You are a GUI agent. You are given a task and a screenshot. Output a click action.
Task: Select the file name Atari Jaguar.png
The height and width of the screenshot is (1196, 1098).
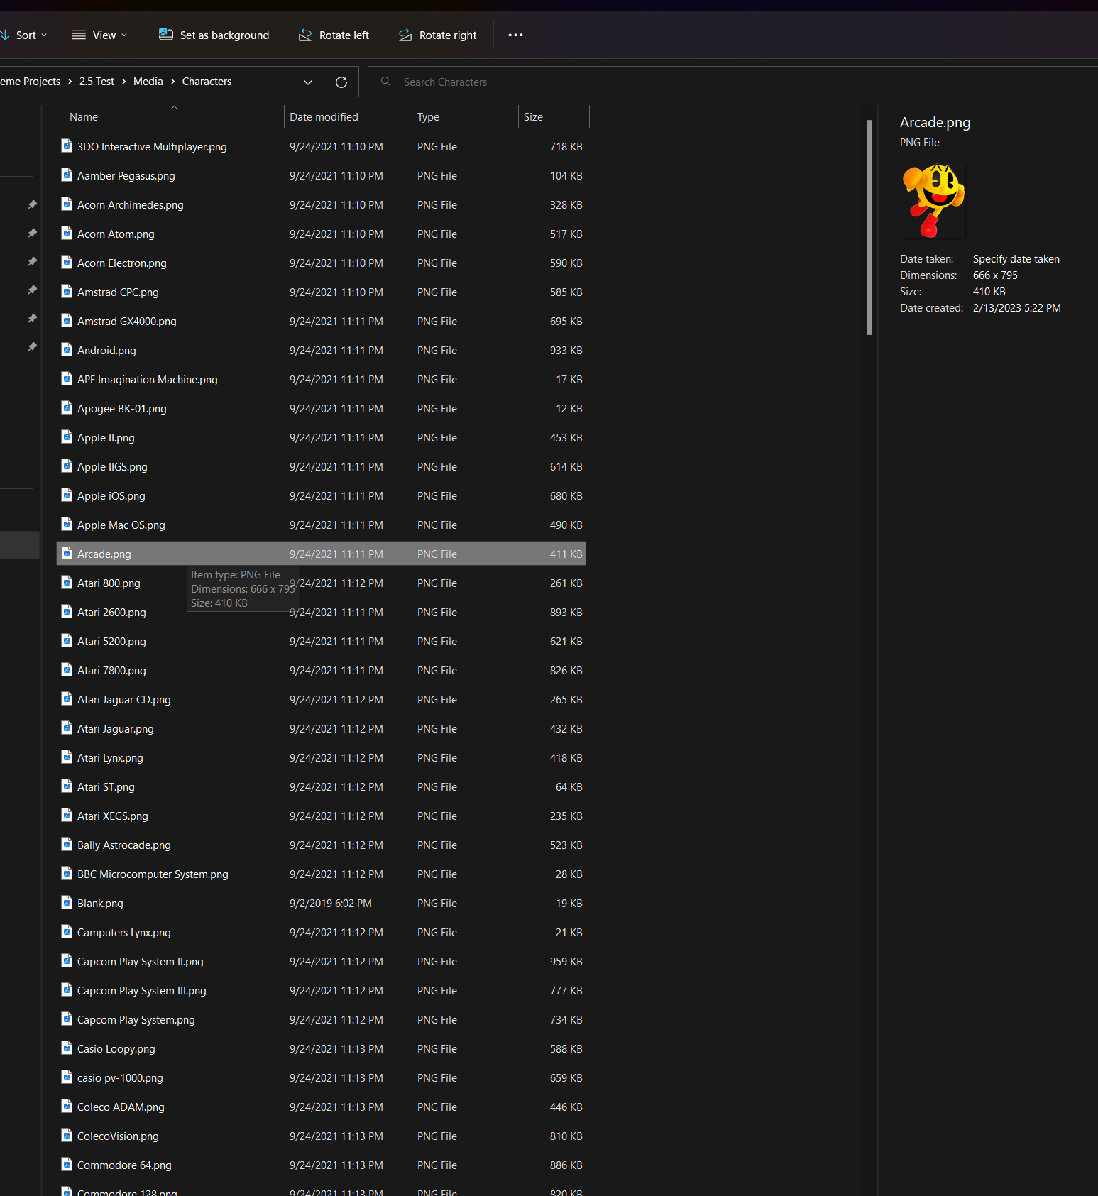[x=116, y=729]
